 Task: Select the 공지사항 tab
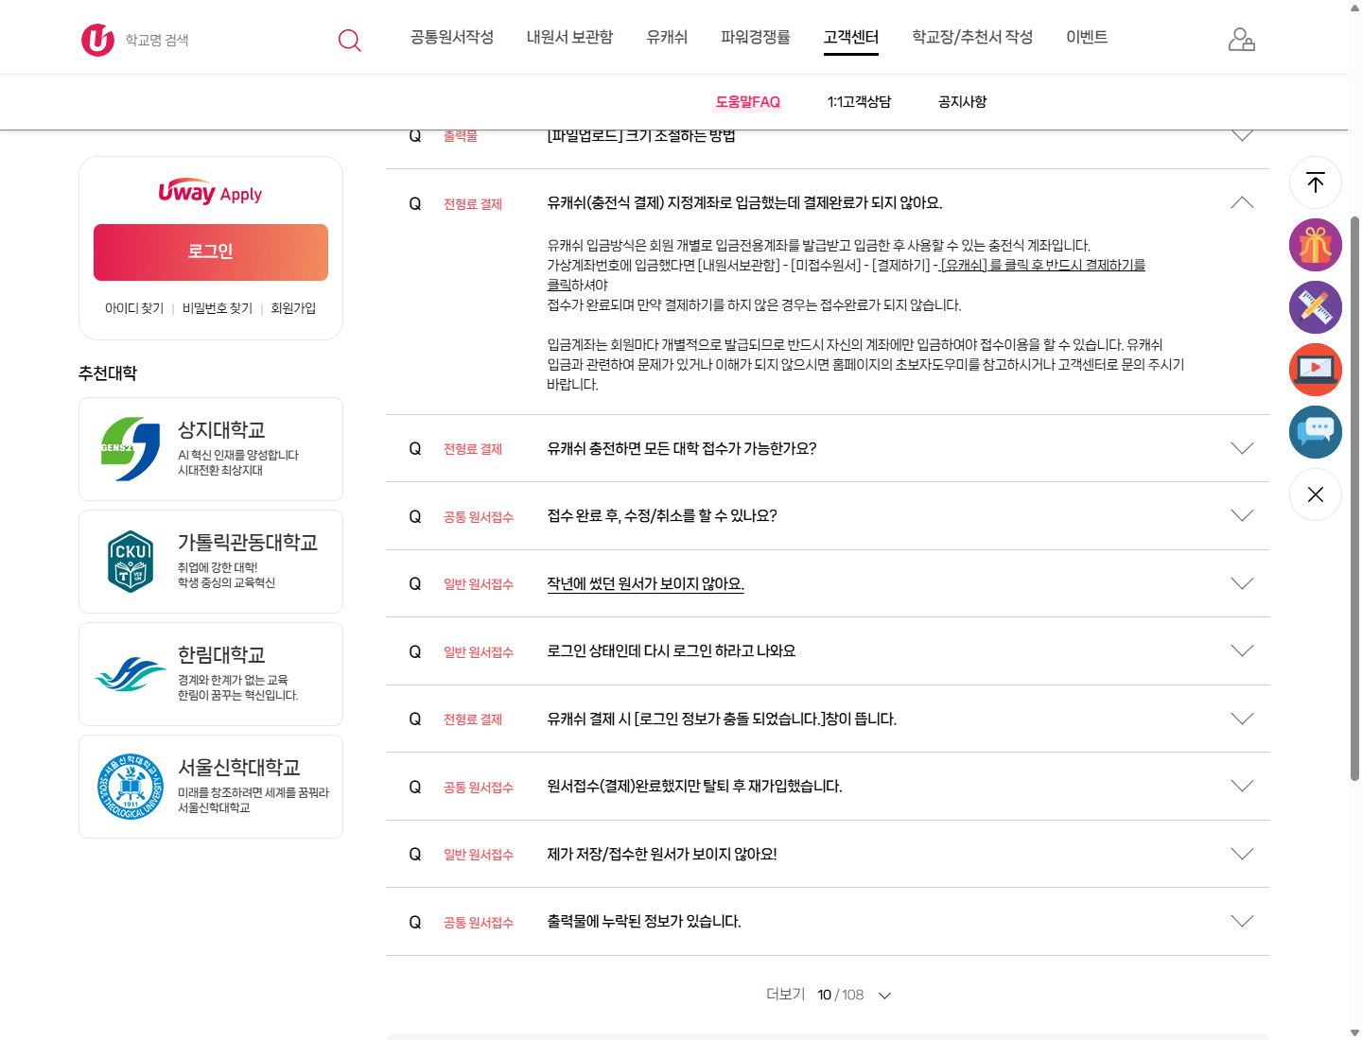pyautogui.click(x=962, y=102)
